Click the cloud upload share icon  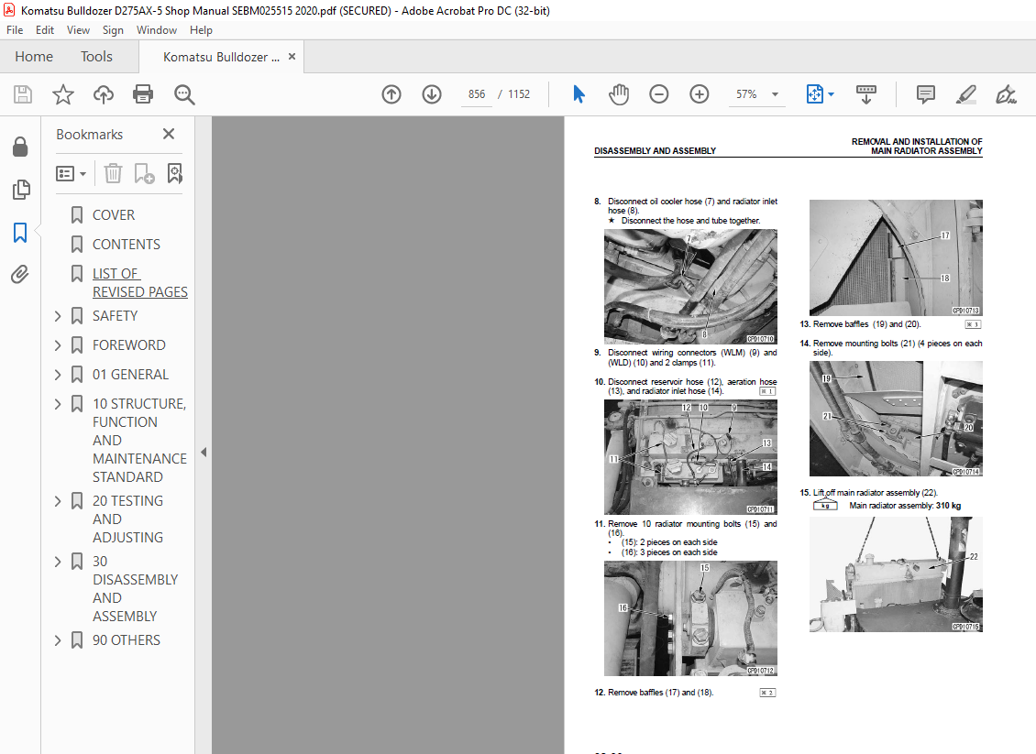click(103, 94)
